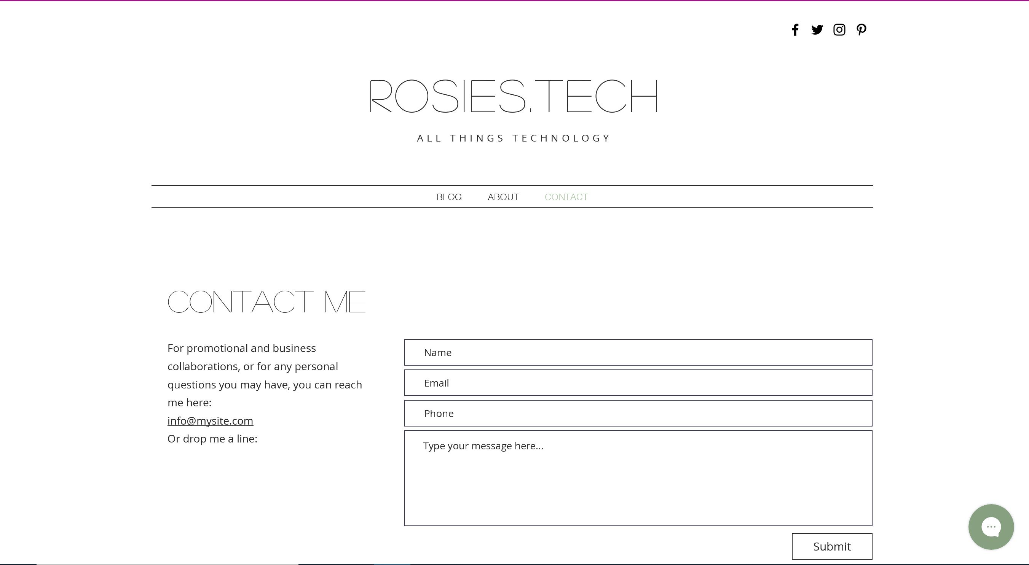This screenshot has height=565, width=1029.
Task: Click the CONTACT ME heading
Action: pyautogui.click(x=266, y=302)
